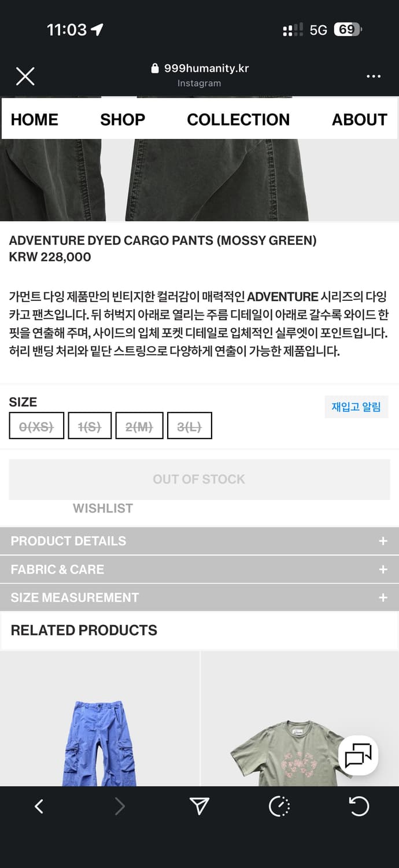Open the circular dashed timer icon
Viewport: 399px width, 868px height.
tap(279, 806)
